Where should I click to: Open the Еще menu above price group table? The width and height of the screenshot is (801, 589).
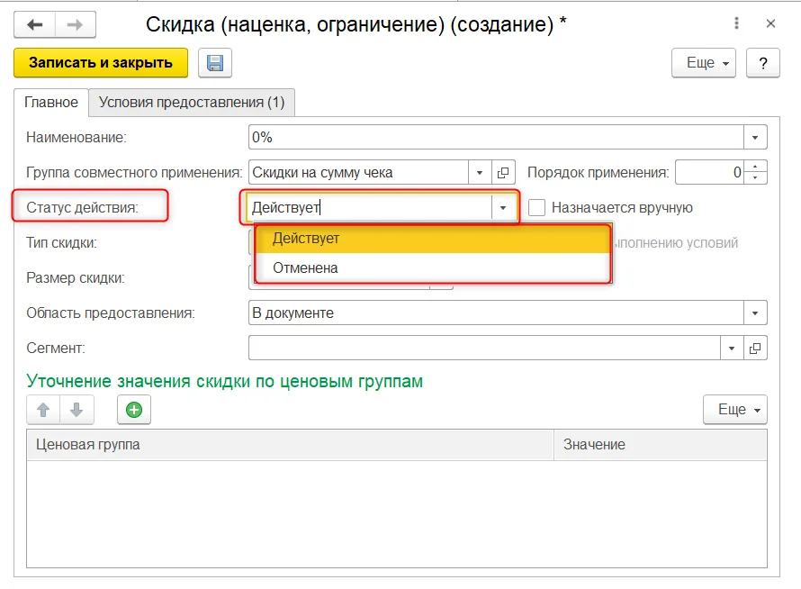735,410
